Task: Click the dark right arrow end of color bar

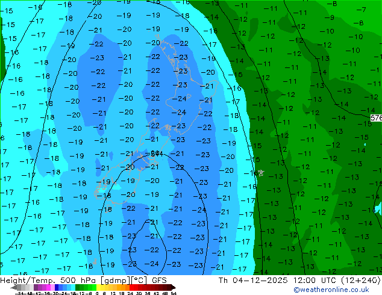Action: [x=174, y=287]
